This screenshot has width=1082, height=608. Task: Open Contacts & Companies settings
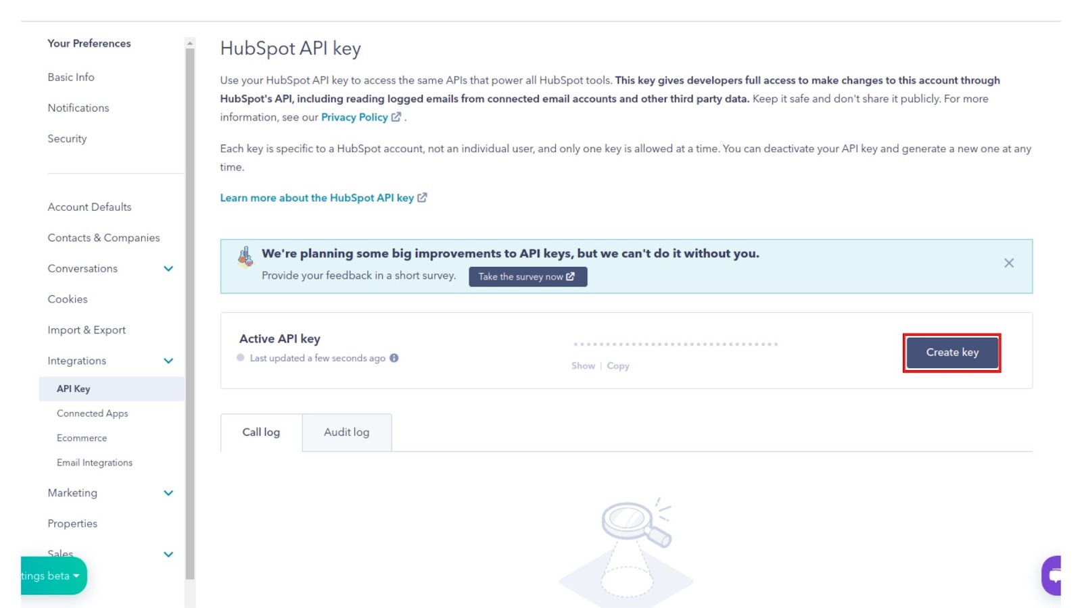(x=103, y=238)
